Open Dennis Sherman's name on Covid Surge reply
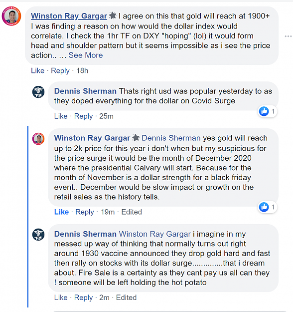Viewport: 293px width, 312px height. [x=85, y=91]
